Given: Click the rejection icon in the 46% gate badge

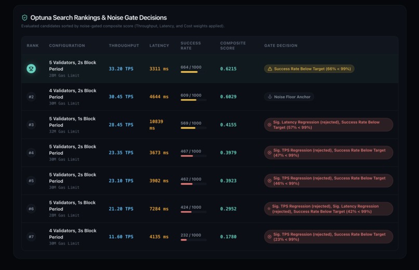Looking at the screenshot, I should point(269,181).
